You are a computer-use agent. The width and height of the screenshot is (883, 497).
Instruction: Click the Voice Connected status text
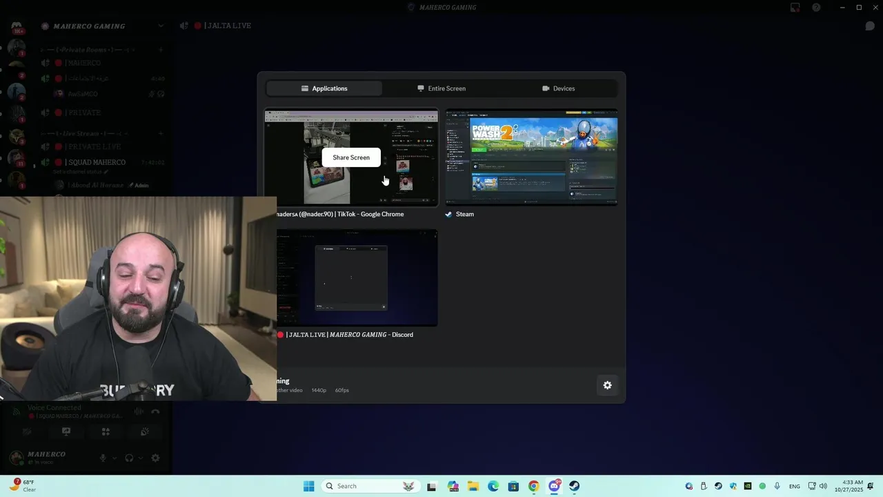tap(54, 407)
